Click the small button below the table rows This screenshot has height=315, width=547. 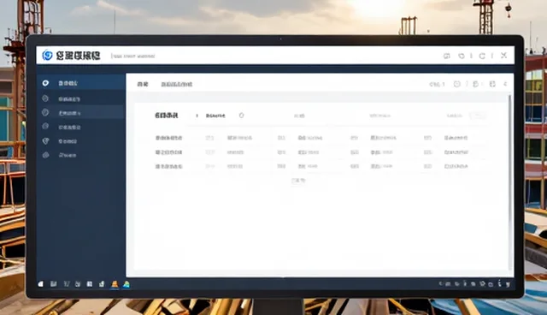tap(298, 181)
